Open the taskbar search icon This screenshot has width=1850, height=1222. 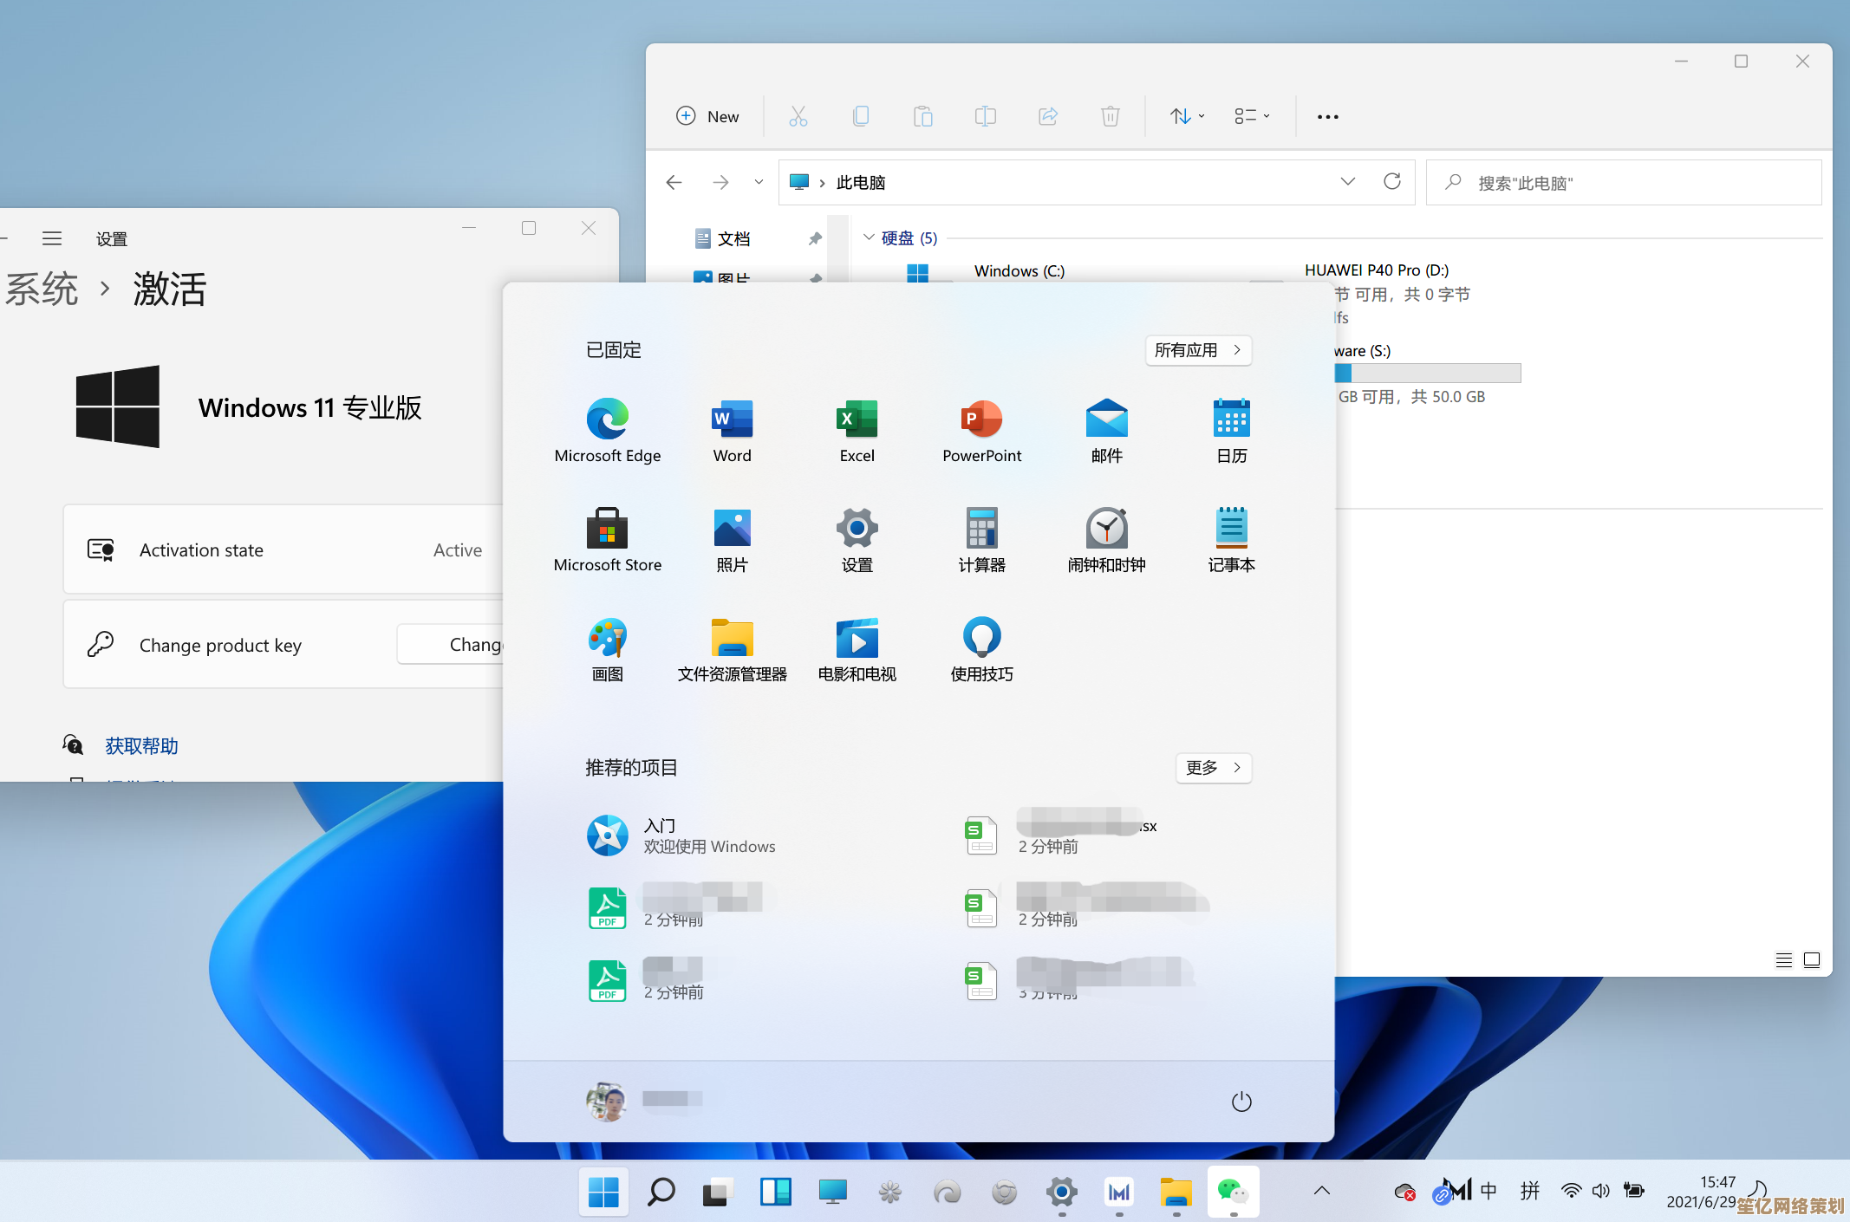pos(661,1193)
